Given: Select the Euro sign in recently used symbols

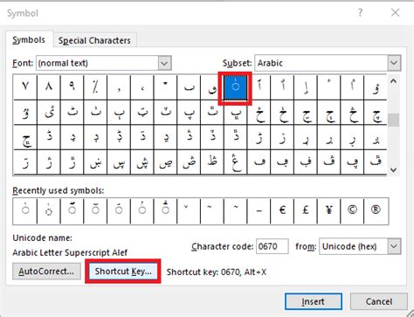Looking at the screenshot, I should point(282,211).
